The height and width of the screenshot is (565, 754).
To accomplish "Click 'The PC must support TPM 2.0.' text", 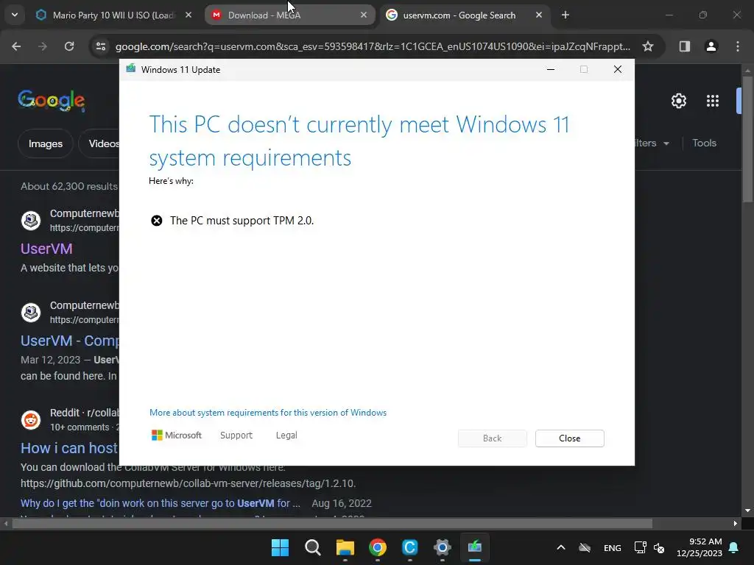I will 242,221.
